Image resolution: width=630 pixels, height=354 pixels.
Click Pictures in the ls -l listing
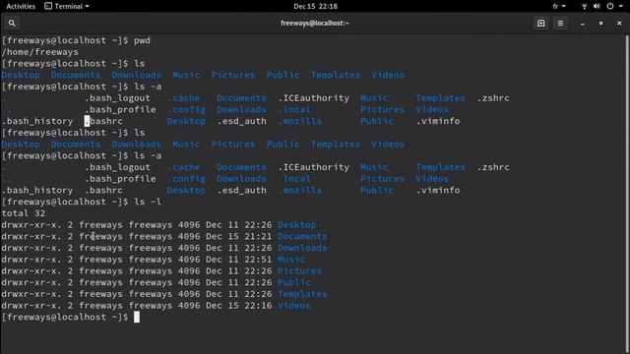tap(299, 271)
